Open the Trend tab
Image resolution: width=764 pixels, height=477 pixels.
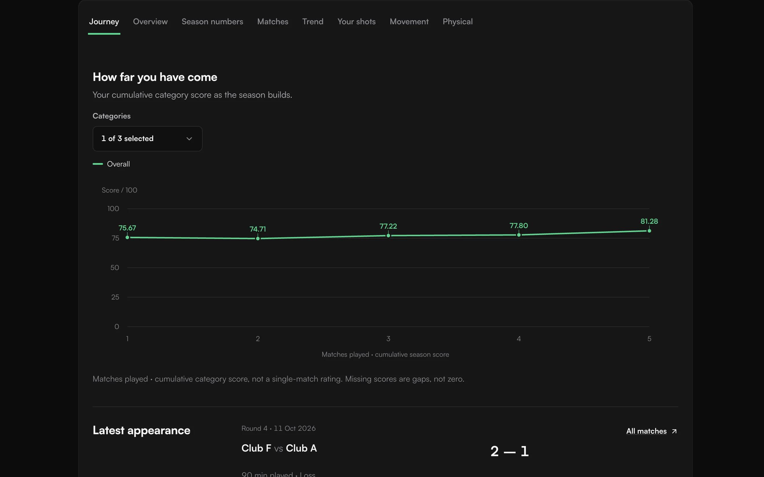pyautogui.click(x=313, y=22)
